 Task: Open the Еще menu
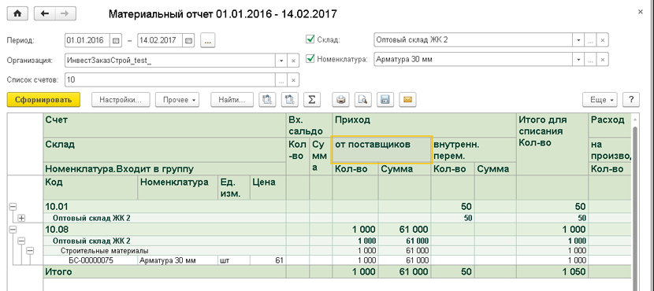tap(600, 100)
